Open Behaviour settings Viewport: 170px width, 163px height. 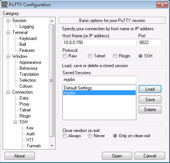(28, 68)
